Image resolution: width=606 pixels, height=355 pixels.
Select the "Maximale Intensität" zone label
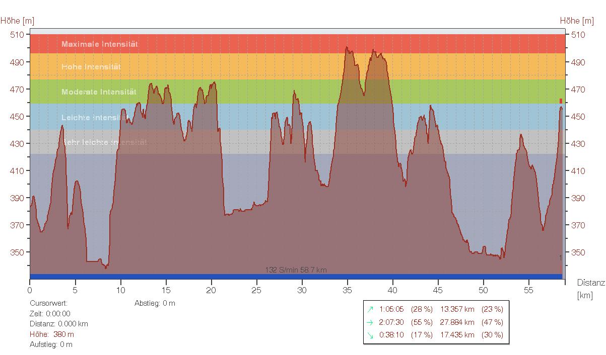100,44
